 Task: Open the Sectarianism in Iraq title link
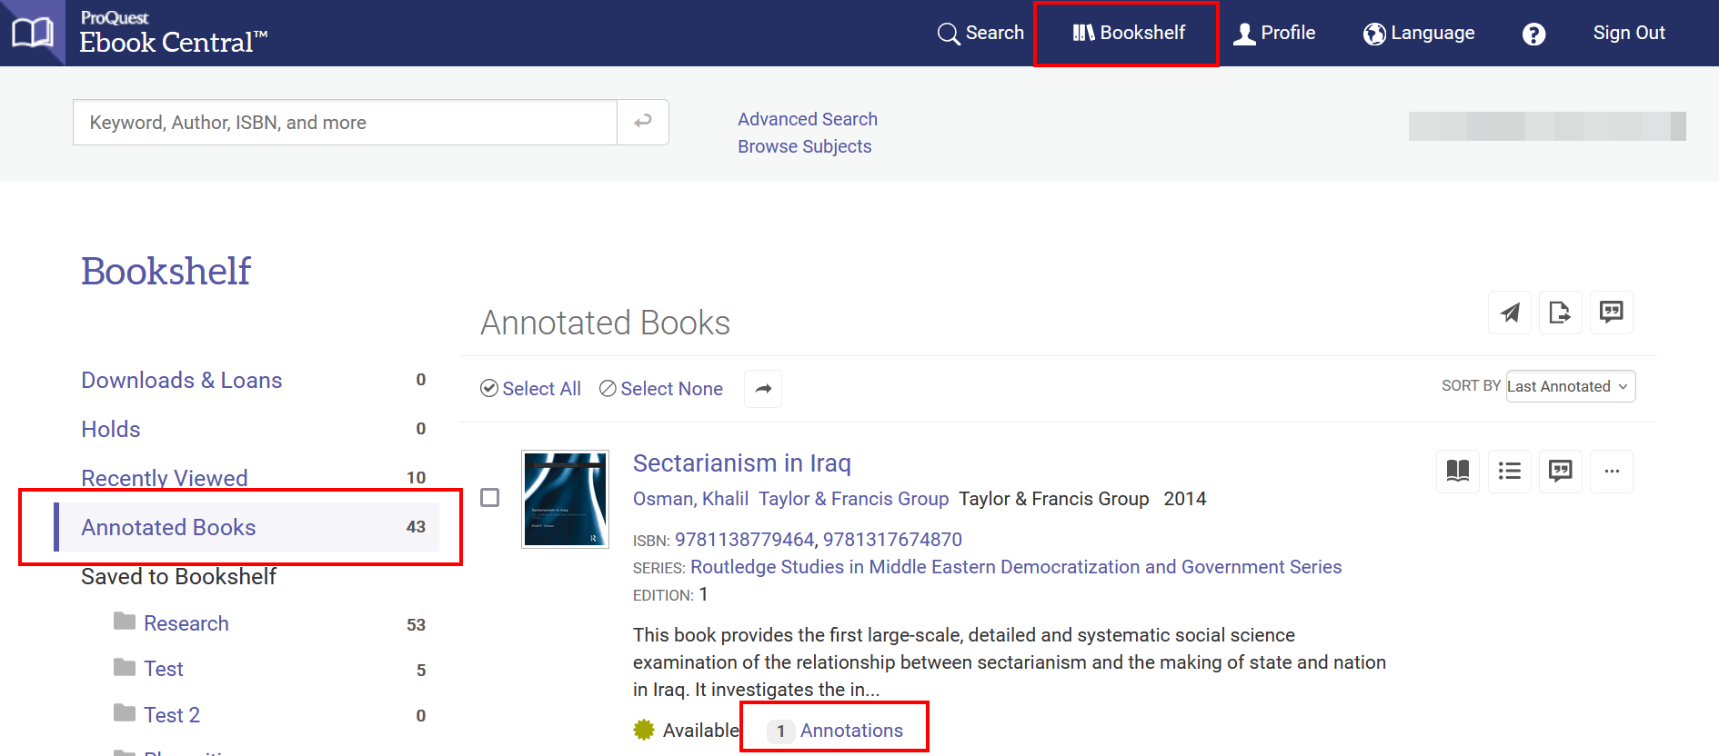click(x=742, y=463)
